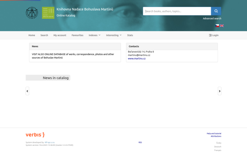The height and width of the screenshot is (154, 247).
Task: Switch to Česky in the footer
Action: click(x=219, y=143)
